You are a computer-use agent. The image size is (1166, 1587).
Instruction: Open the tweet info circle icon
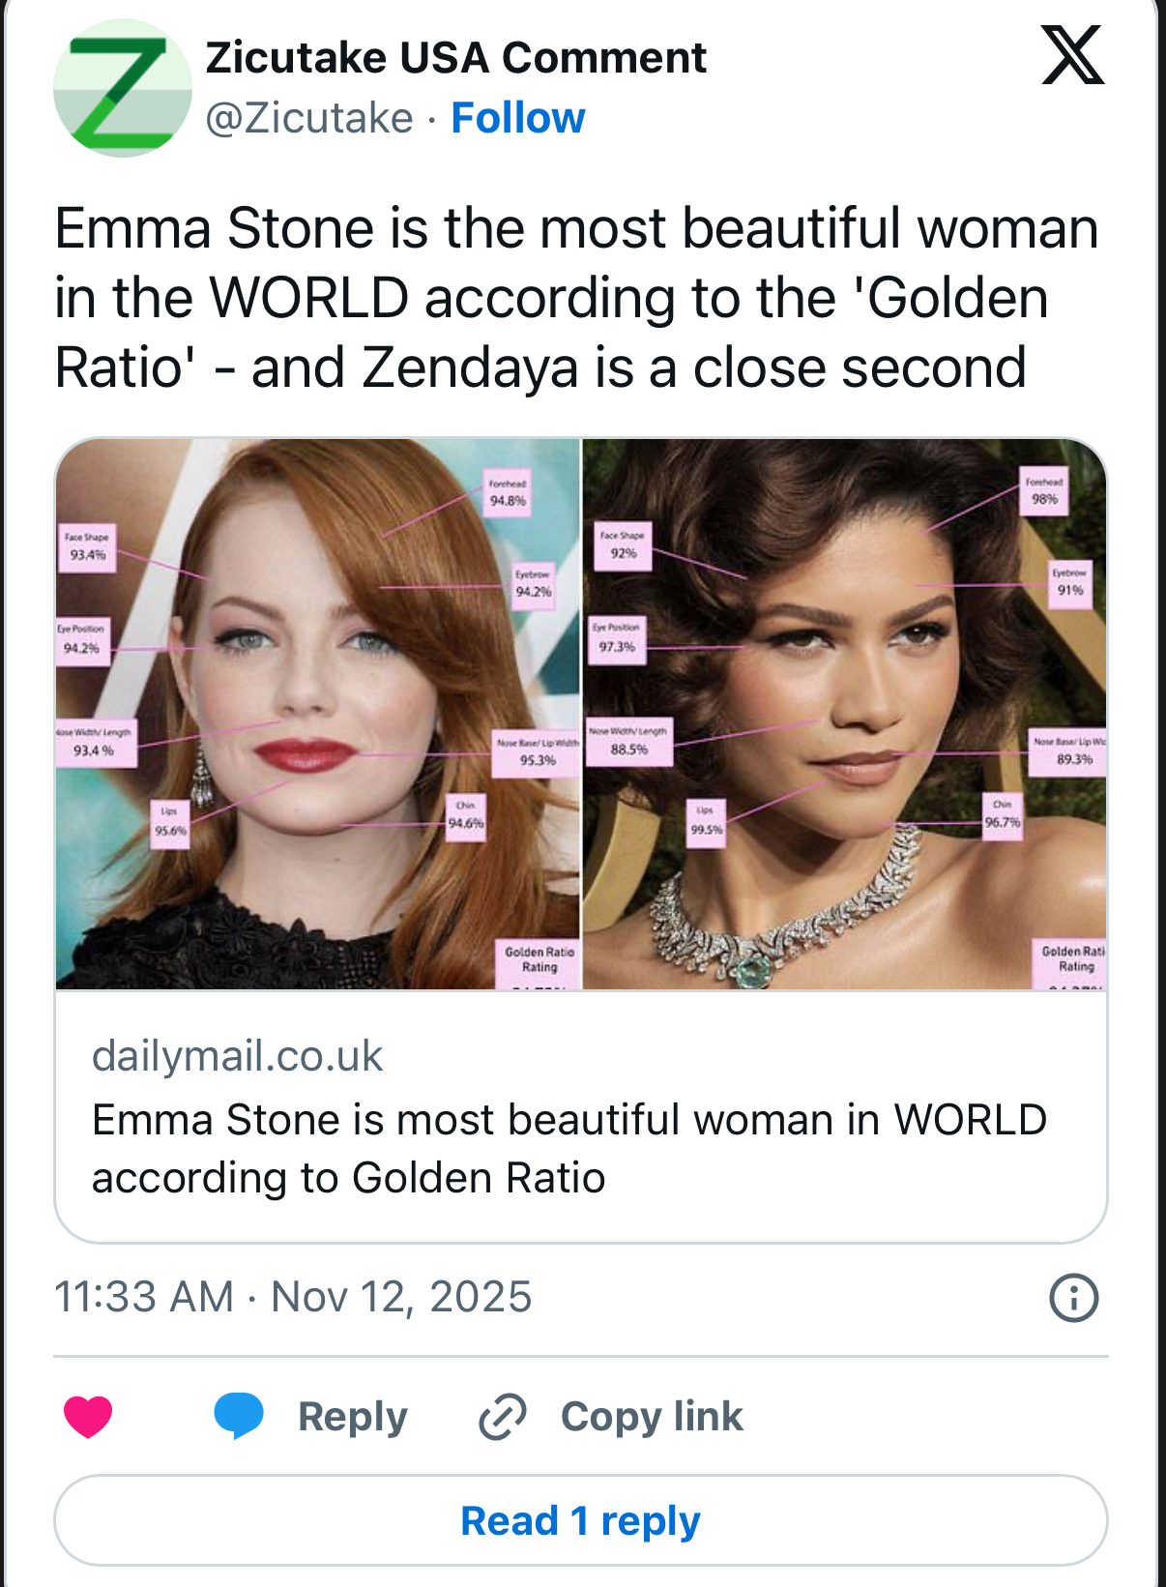[1073, 1298]
